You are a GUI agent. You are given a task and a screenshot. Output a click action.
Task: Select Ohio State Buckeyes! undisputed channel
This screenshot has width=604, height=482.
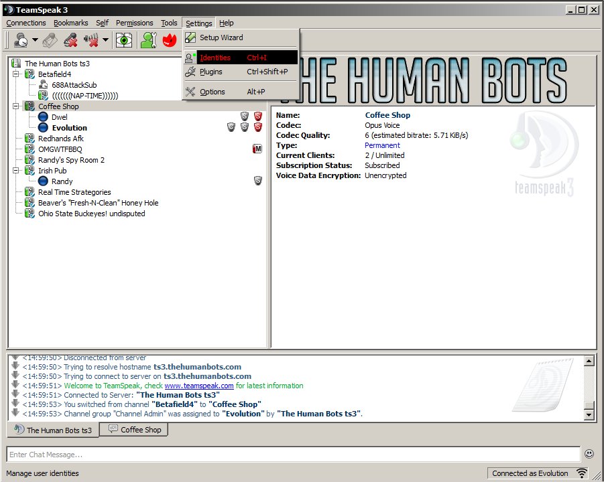point(92,214)
